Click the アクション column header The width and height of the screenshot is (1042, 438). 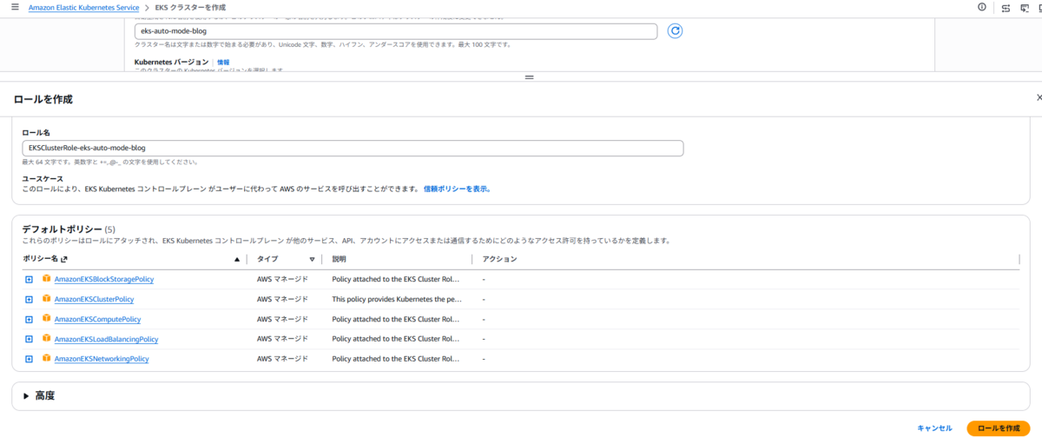[499, 259]
